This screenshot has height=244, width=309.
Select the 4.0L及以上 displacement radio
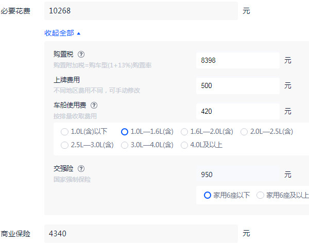(x=184, y=145)
